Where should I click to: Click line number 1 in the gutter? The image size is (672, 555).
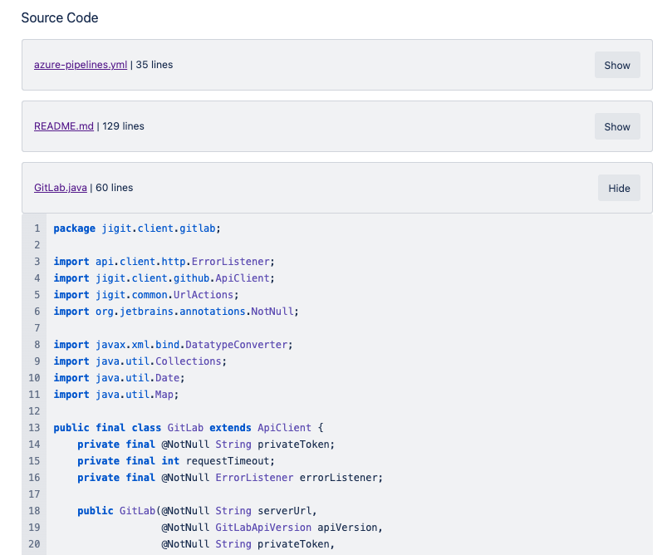click(x=37, y=228)
